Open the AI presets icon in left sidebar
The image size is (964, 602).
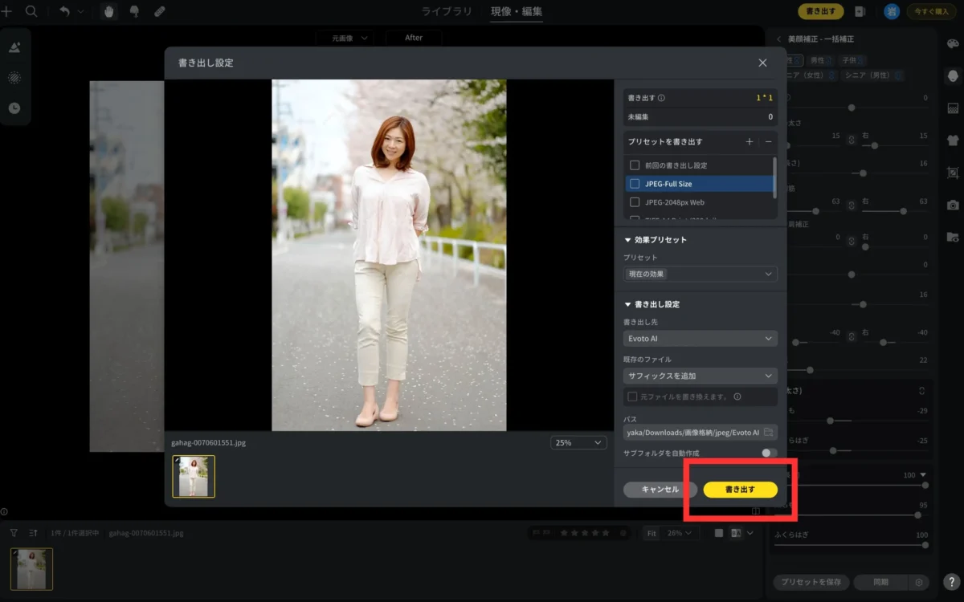(14, 47)
